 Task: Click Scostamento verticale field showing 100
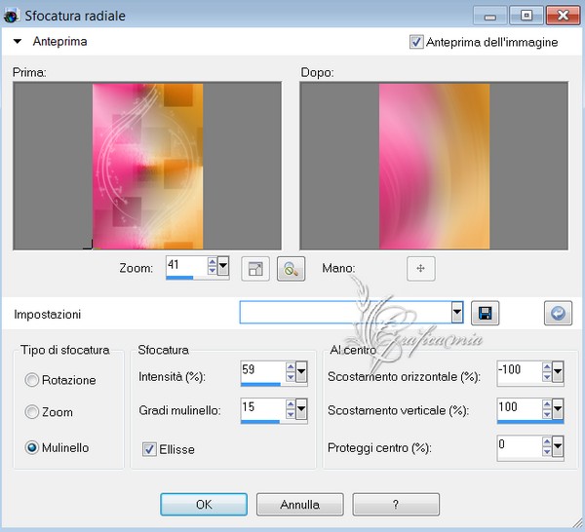click(519, 408)
